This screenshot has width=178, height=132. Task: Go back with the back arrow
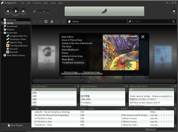pyautogui.click(x=35, y=22)
